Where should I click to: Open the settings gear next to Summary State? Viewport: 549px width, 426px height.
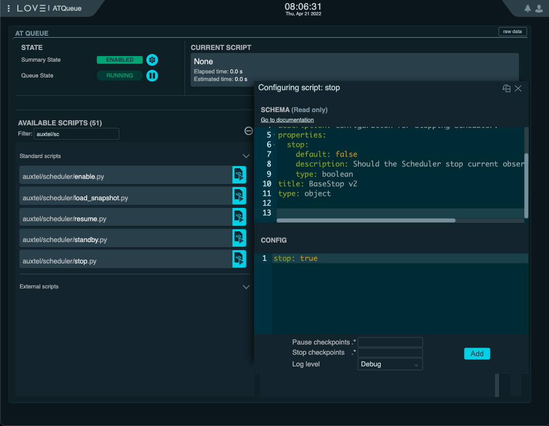(x=152, y=60)
